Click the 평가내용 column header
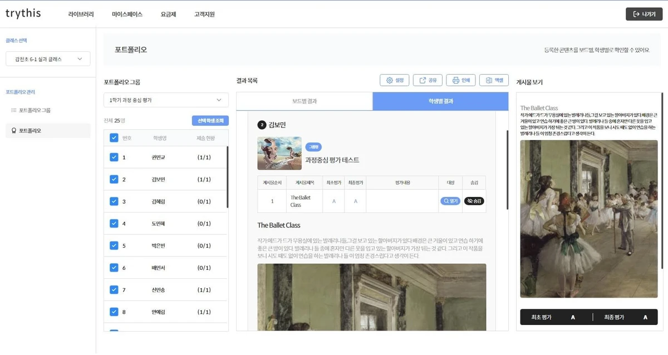The image size is (668, 355). tap(402, 182)
